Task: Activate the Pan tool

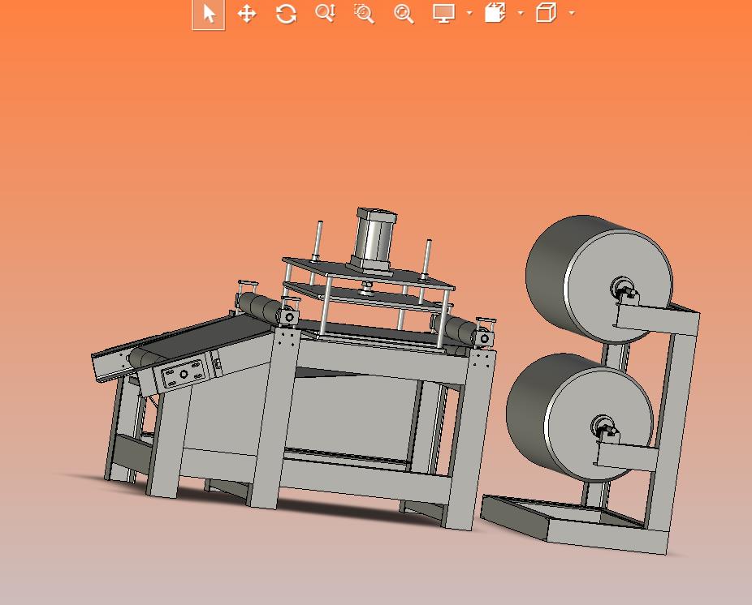Action: pyautogui.click(x=247, y=14)
